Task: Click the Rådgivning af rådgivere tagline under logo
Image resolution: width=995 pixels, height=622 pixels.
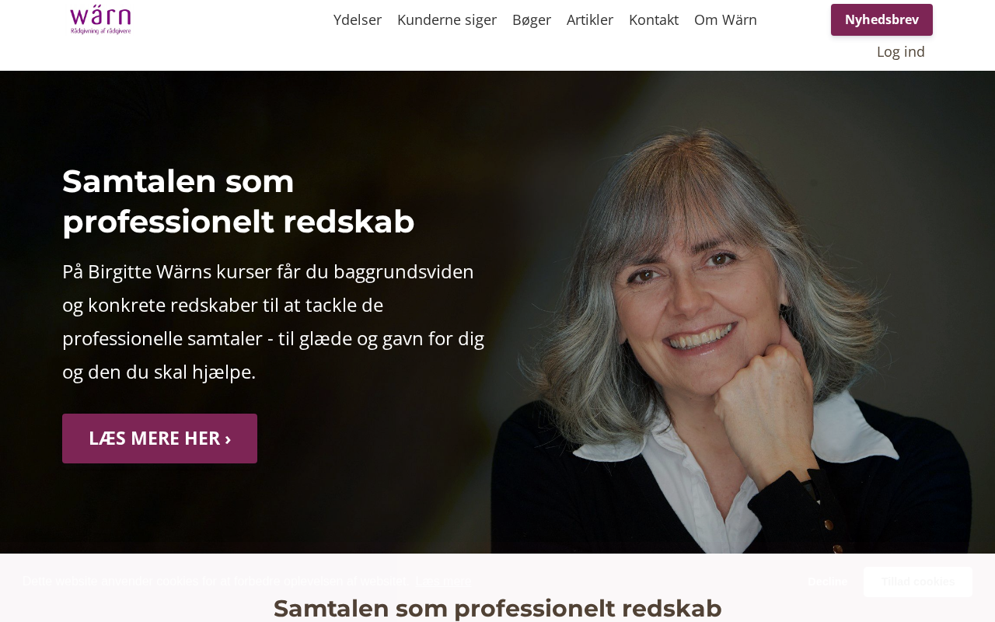Action: tap(100, 31)
